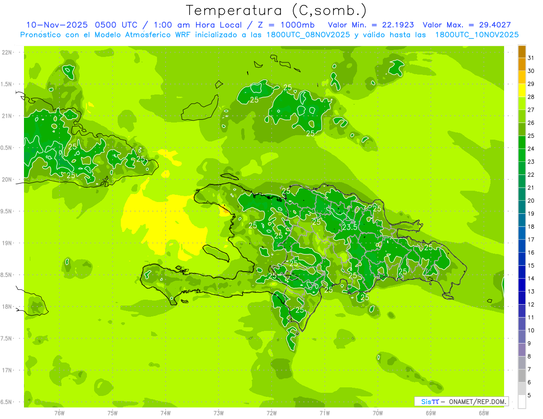Click the '76W' longitude label
Viewport: 543px width, 419px height.
[59, 413]
